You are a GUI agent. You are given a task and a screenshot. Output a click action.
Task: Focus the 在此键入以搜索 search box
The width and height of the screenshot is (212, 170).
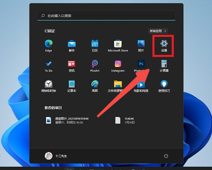[x=106, y=16]
